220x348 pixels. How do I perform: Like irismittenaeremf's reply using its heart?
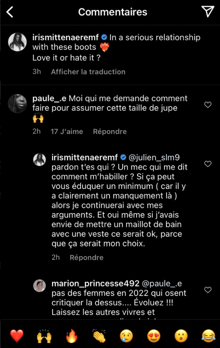point(208,164)
